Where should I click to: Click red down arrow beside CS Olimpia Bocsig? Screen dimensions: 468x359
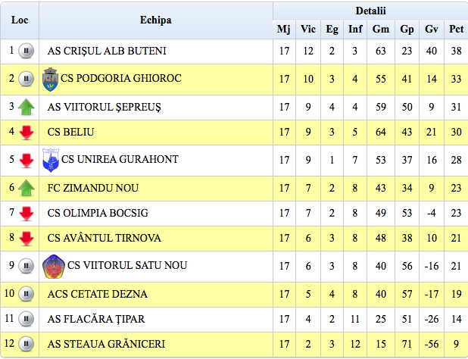pos(27,213)
